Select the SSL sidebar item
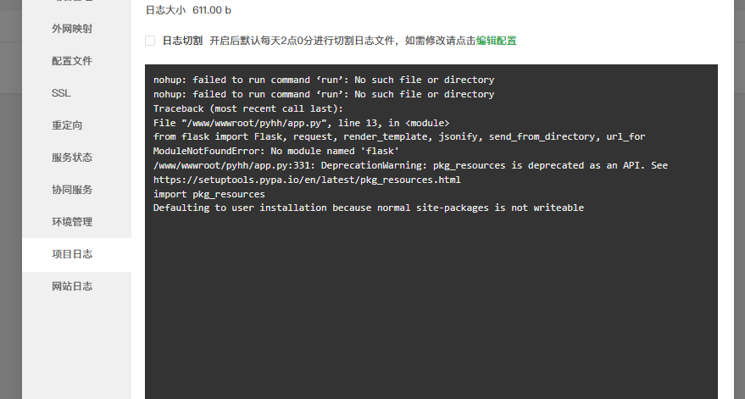The image size is (745, 399). click(61, 93)
